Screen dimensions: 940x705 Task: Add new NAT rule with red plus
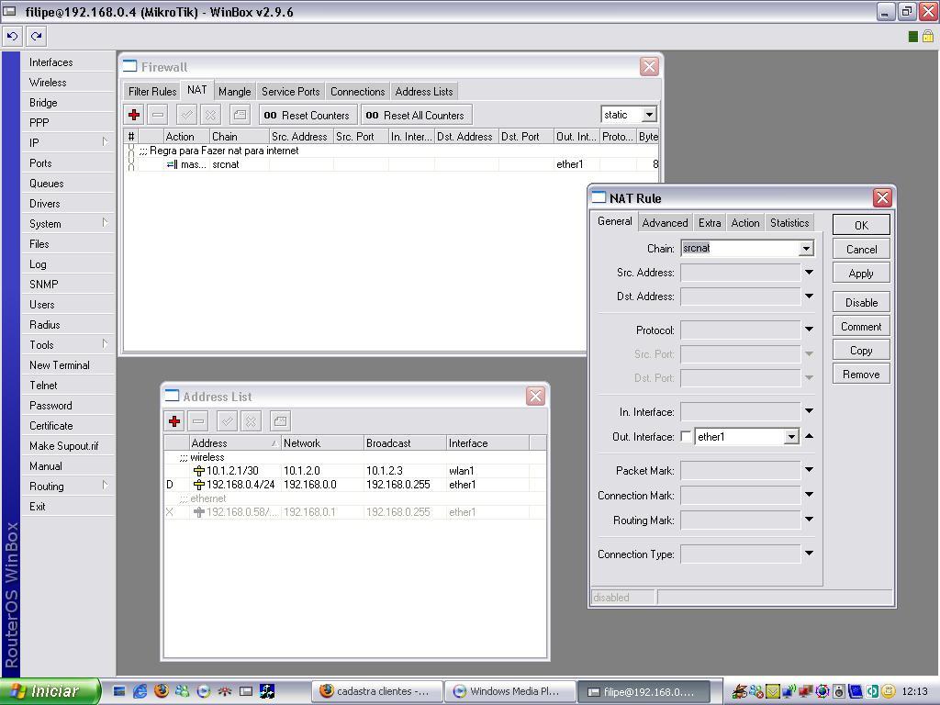134,115
